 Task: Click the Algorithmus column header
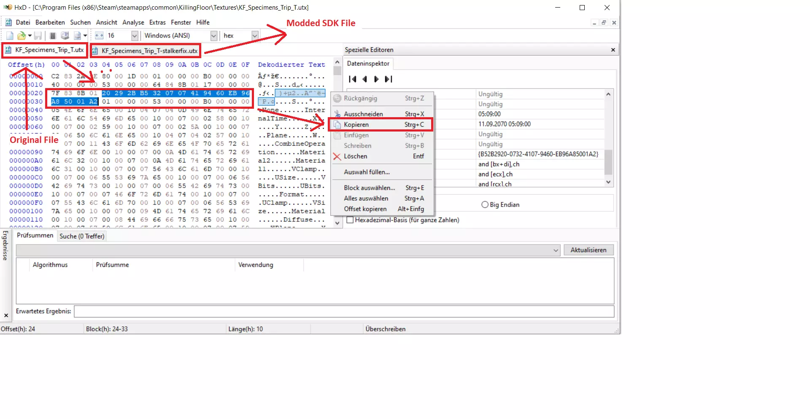61,265
